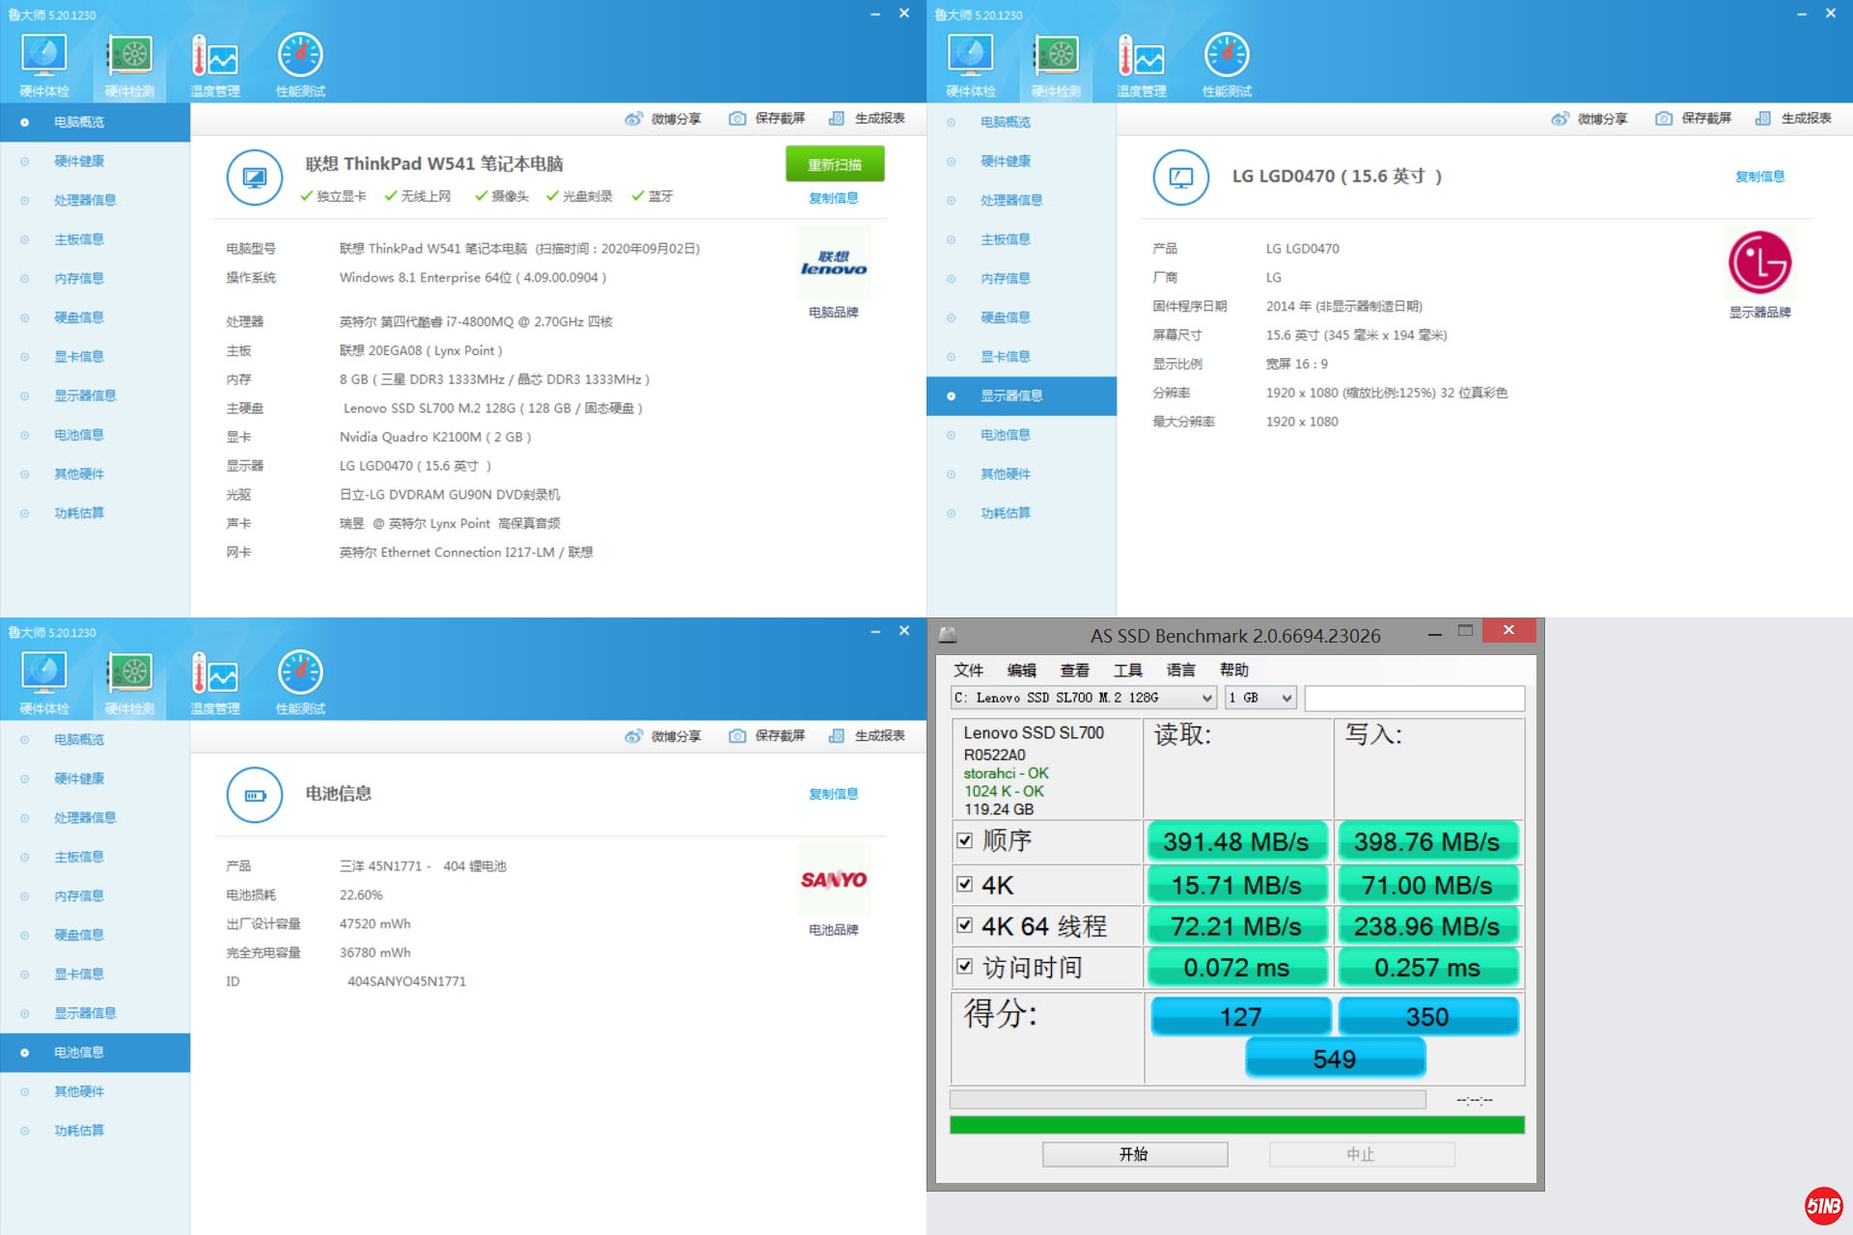The width and height of the screenshot is (1853, 1235).
Task: Click the AS SSD Benchmark title bar icon
Action: pos(948,635)
